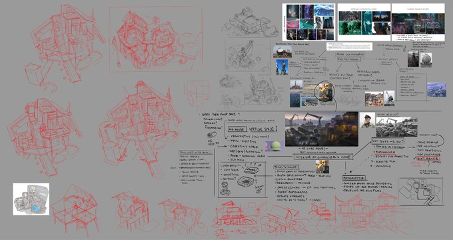Click the boxed 'PHOTOGRAPHER' heading
453x240 pixels.
pos(354,177)
